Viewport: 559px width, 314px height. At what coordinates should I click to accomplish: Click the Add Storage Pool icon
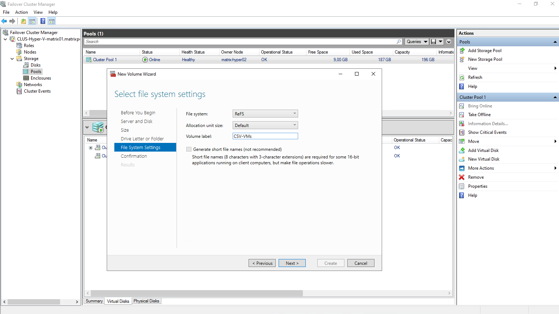(462, 51)
